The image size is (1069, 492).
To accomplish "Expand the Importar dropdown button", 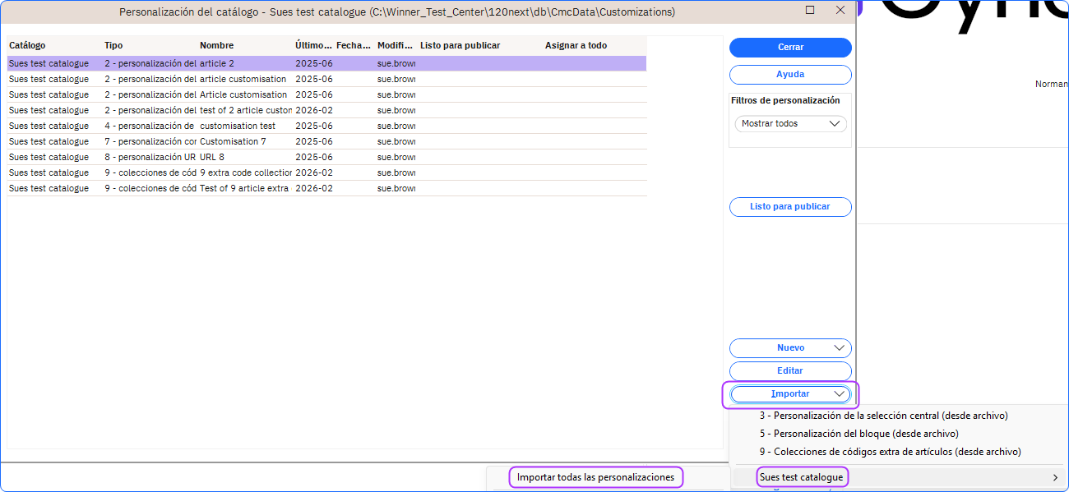I will (789, 394).
